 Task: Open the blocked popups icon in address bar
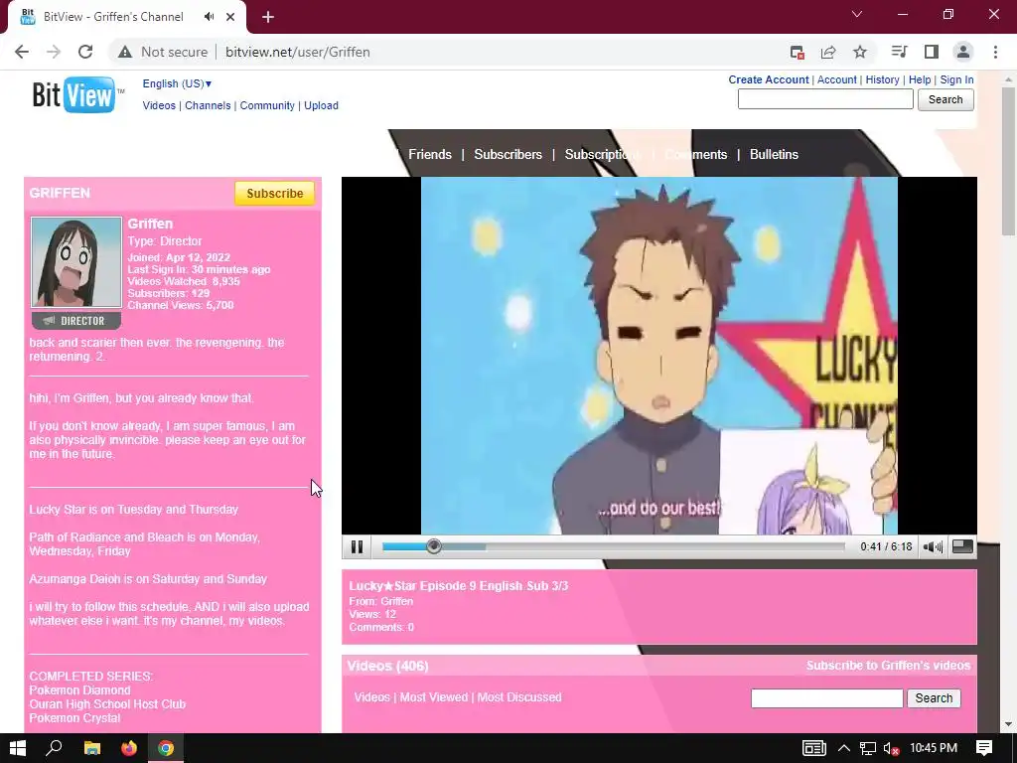tap(798, 52)
